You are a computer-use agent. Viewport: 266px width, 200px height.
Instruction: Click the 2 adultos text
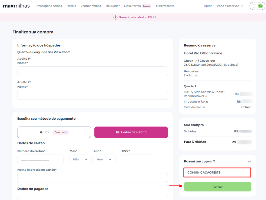tap(190, 75)
